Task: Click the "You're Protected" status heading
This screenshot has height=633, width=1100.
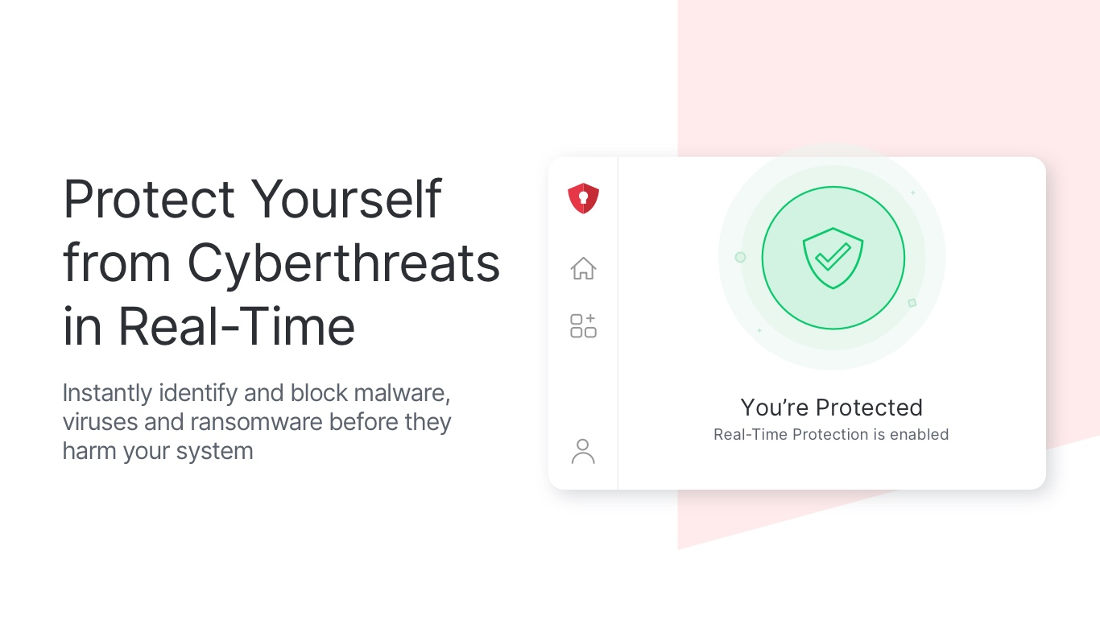Action: pyautogui.click(x=831, y=408)
